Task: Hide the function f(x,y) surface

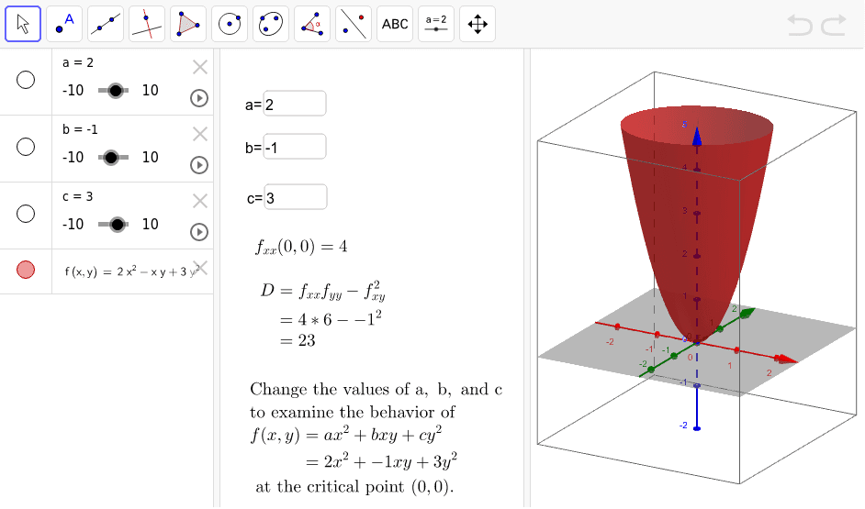Action: pos(26,270)
